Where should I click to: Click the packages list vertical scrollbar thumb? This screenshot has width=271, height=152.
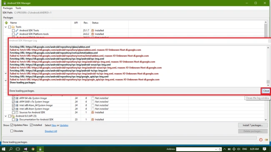click(x=266, y=30)
